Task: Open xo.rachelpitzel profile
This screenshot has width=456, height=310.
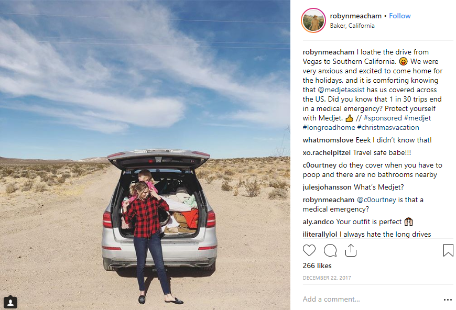Action: pos(327,152)
